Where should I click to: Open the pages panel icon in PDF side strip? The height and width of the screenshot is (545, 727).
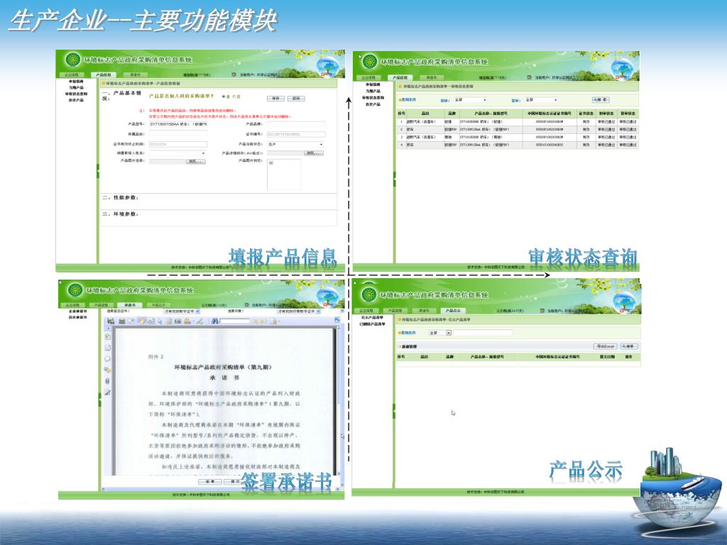coord(108,348)
